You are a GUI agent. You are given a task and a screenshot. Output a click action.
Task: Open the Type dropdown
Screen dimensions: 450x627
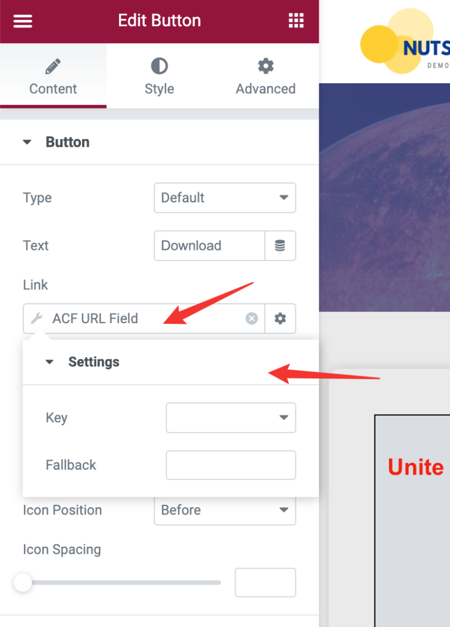[x=225, y=198]
